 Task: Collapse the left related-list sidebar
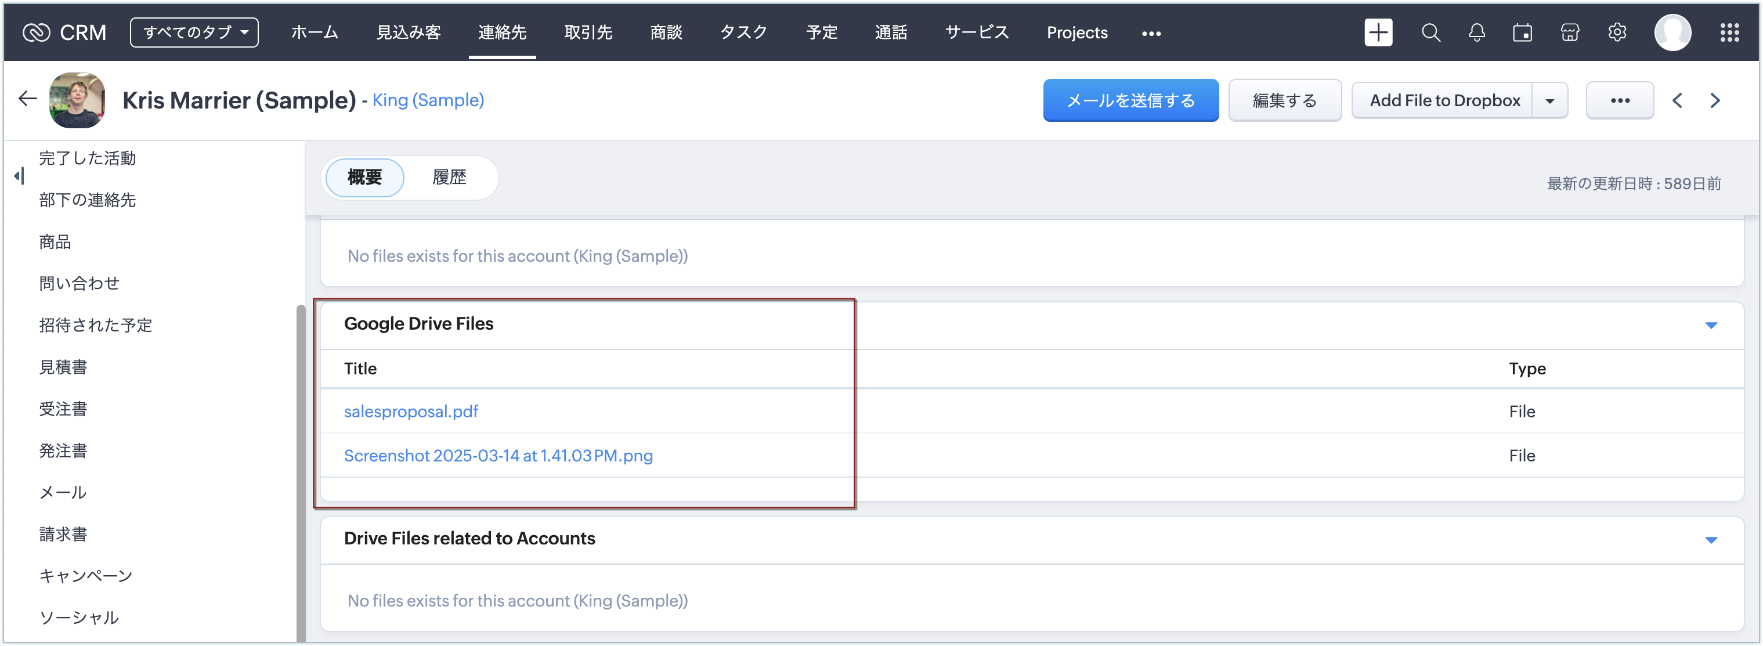(19, 176)
